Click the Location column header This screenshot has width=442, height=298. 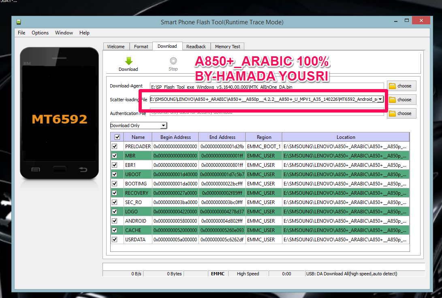click(346, 137)
